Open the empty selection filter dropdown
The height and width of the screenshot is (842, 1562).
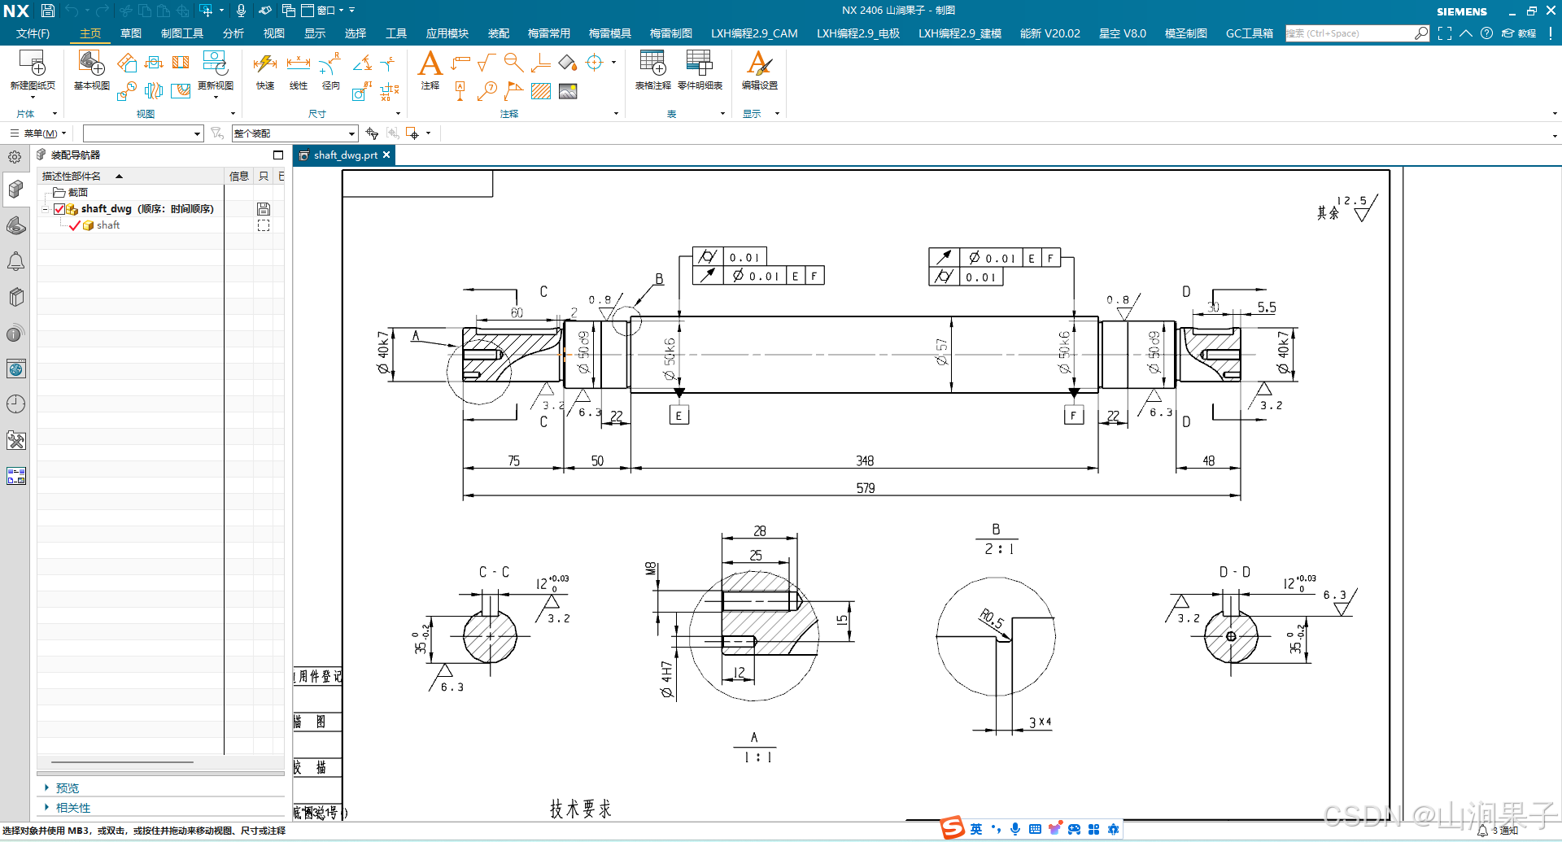click(143, 133)
